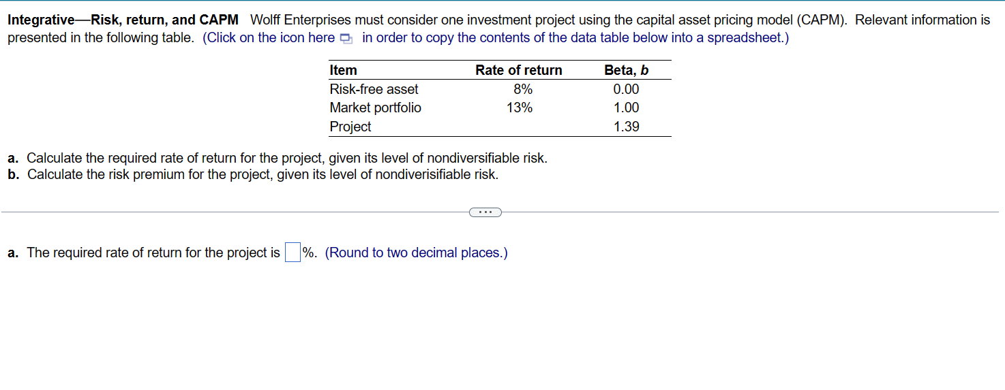This screenshot has height=390, width=1005.
Task: Click the 'Beta, b' column header
Action: point(626,70)
